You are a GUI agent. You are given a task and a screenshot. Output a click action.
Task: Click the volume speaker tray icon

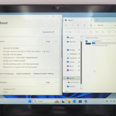click(114, 101)
